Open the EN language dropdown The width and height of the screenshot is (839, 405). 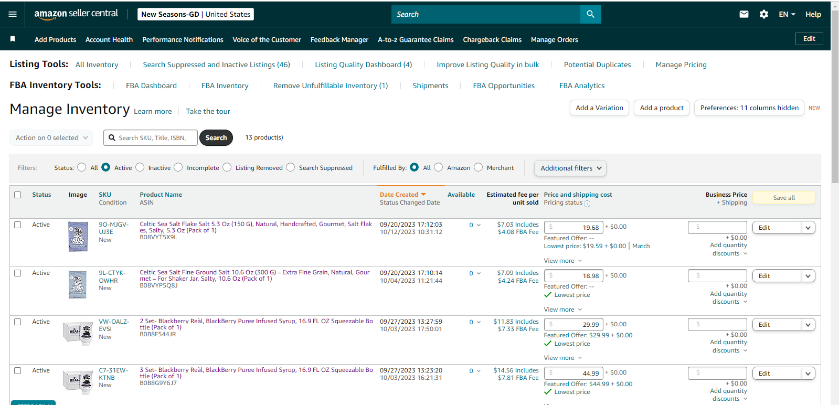787,14
